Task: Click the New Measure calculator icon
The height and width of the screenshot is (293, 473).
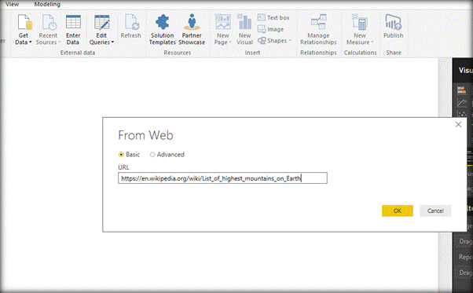Action: [360, 22]
